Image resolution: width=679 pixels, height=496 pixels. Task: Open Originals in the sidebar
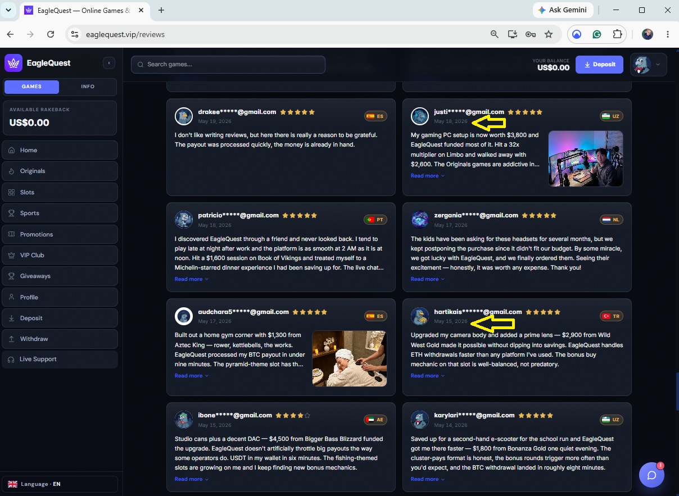60,171
